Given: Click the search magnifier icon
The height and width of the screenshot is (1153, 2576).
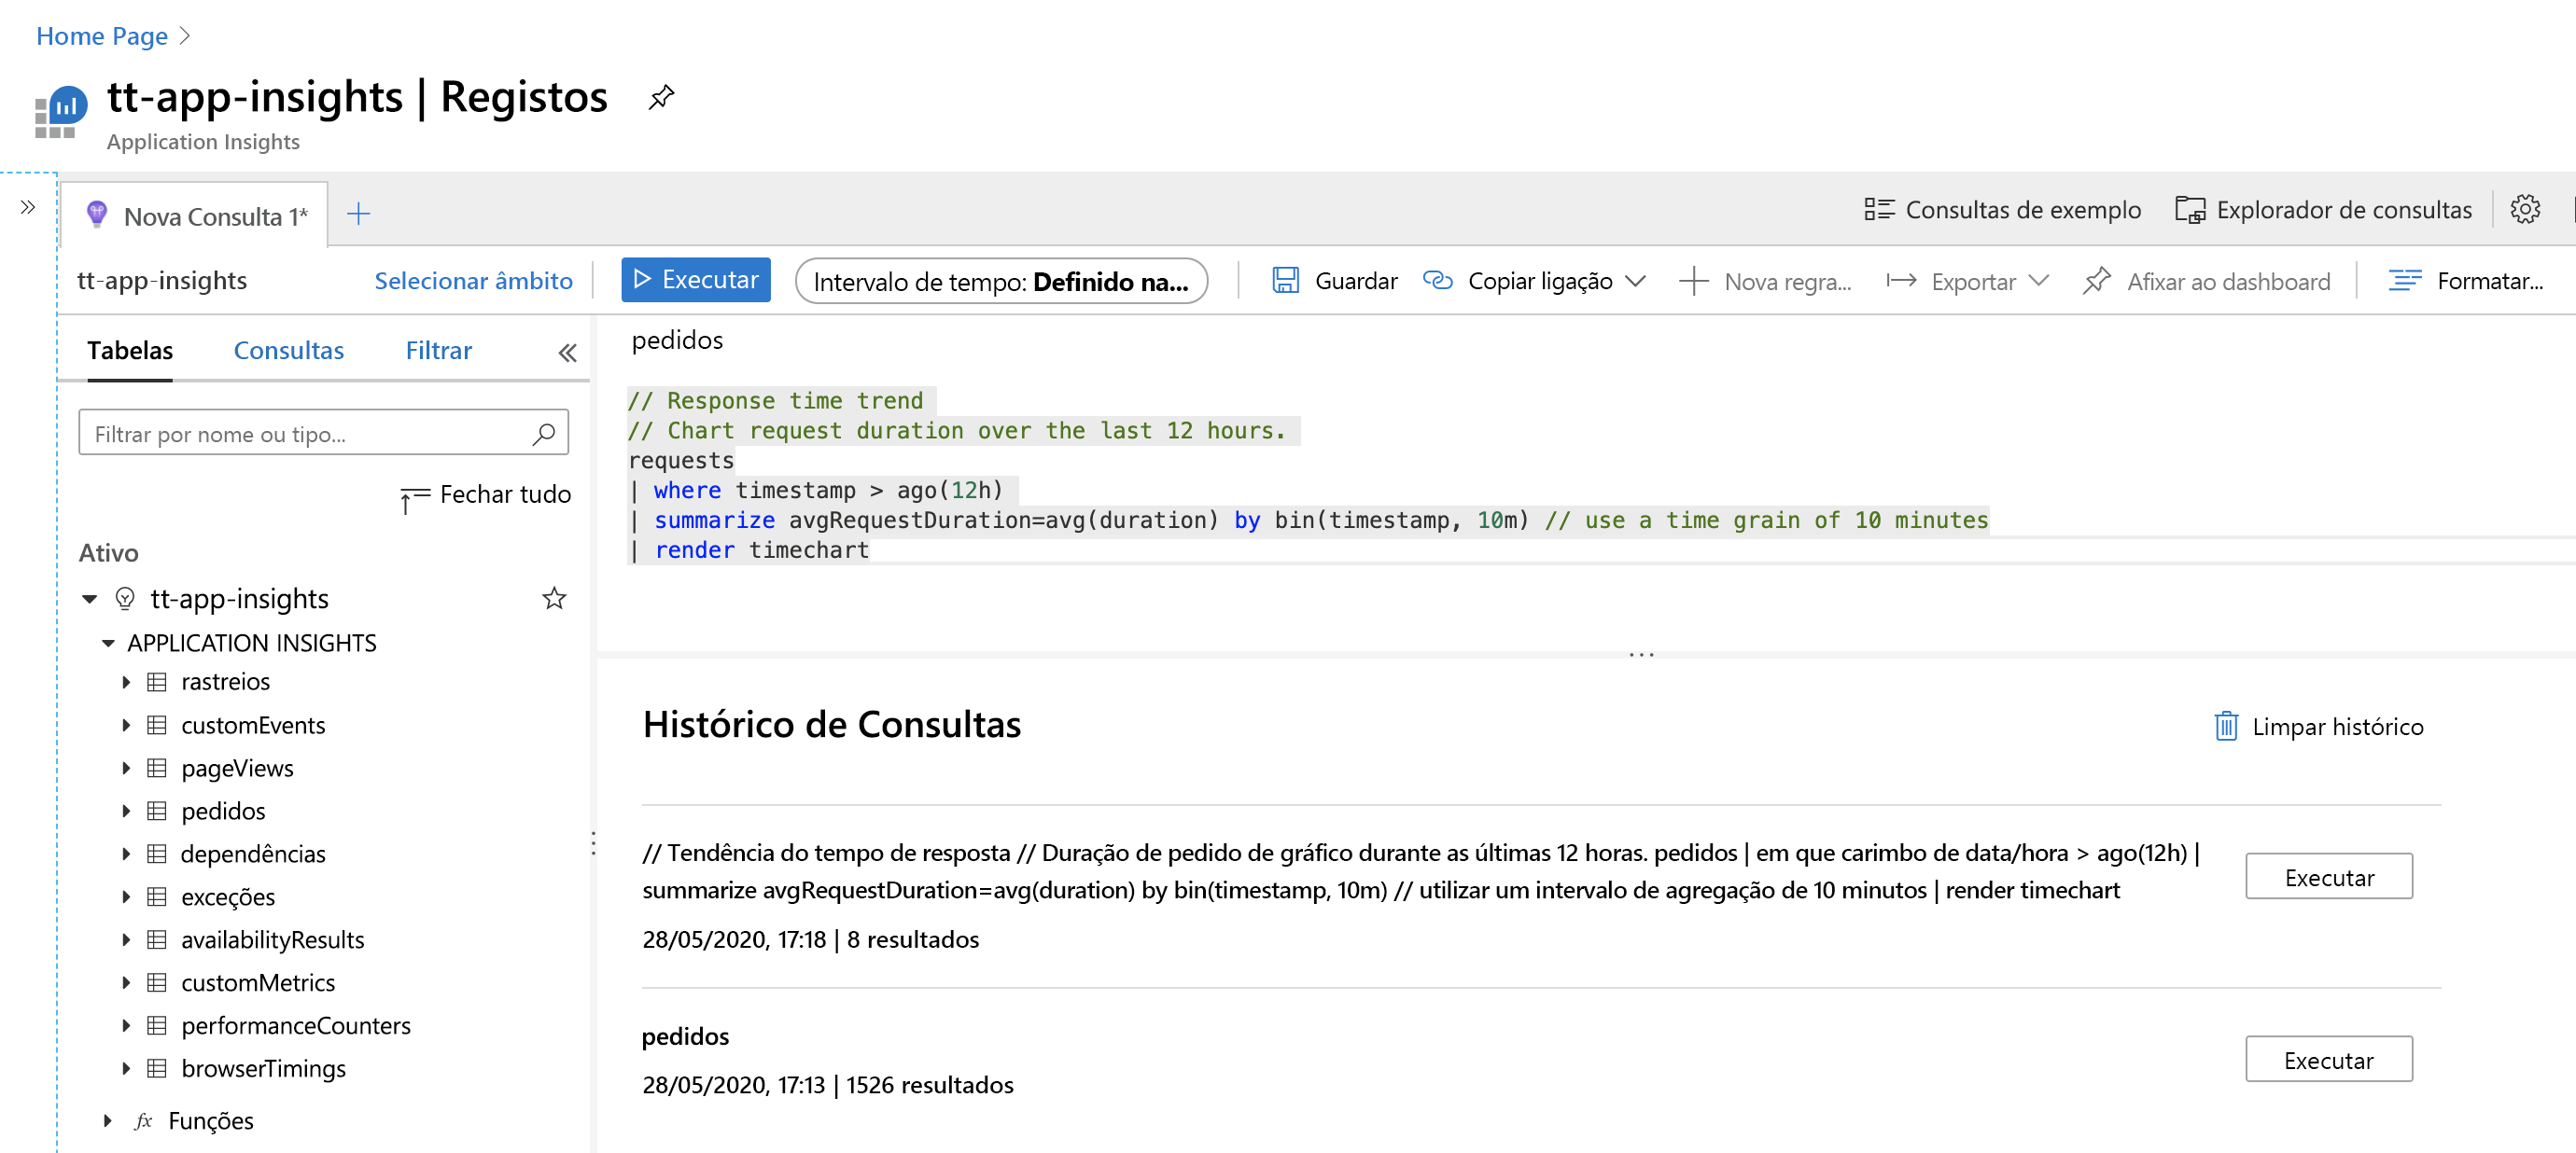Looking at the screenshot, I should click(543, 434).
